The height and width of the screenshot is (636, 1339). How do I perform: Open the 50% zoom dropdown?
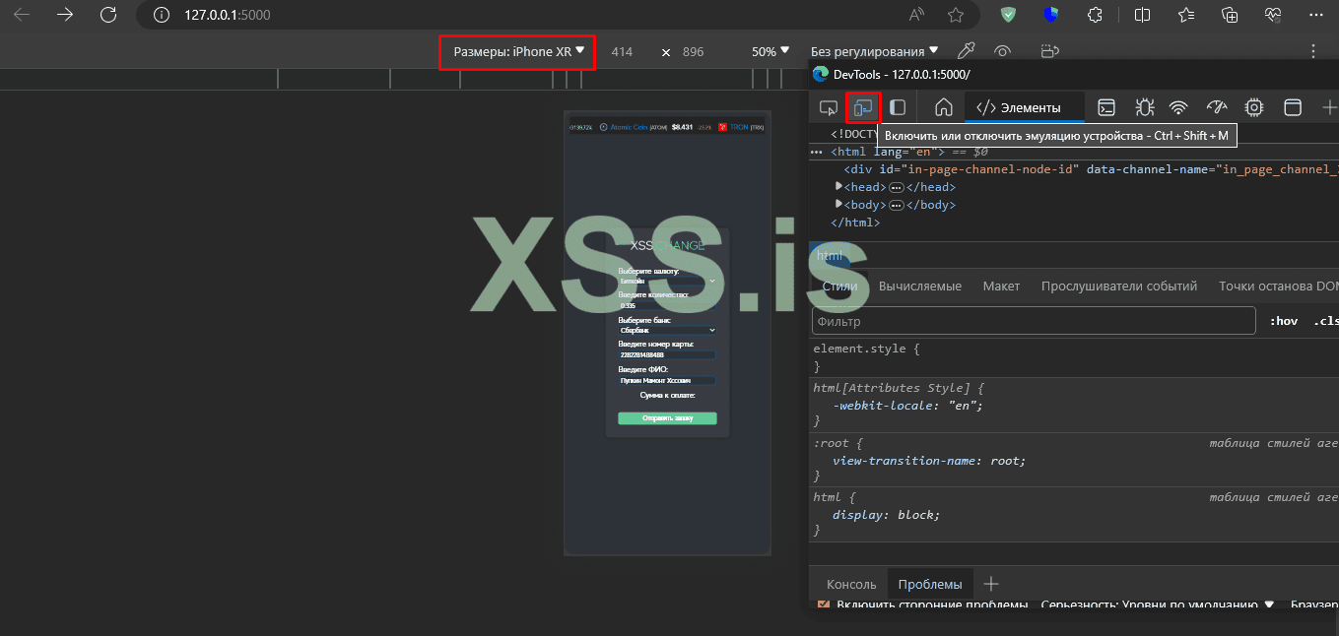pos(770,51)
